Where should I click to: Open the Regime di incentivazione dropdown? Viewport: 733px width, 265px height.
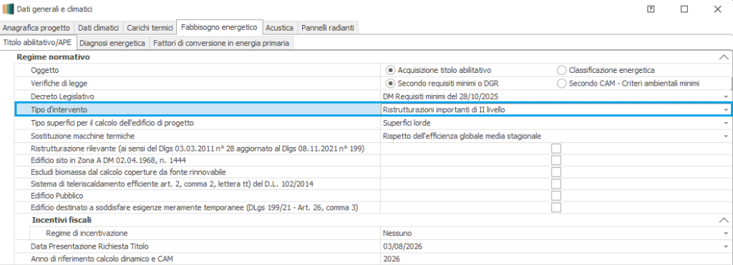(x=726, y=234)
